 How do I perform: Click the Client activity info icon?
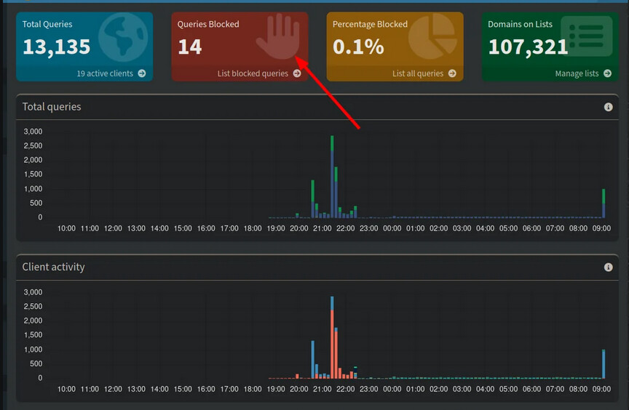pyautogui.click(x=608, y=267)
